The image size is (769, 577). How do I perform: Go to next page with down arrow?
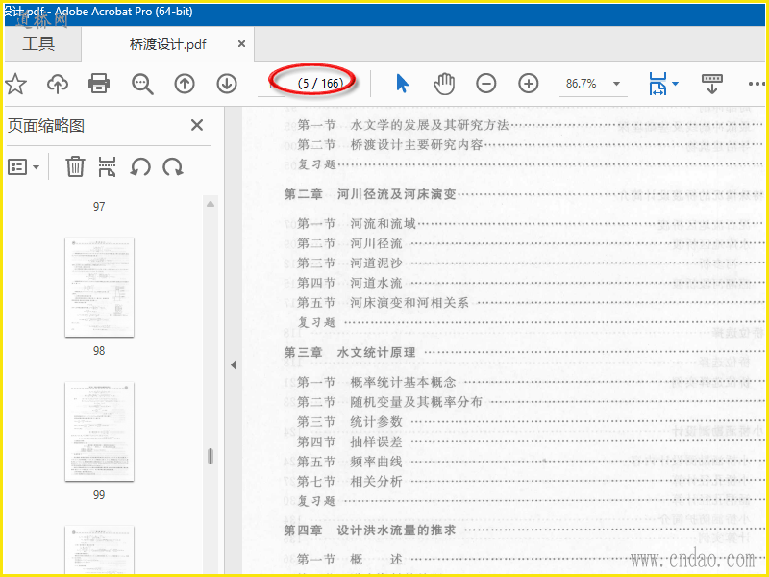227,84
